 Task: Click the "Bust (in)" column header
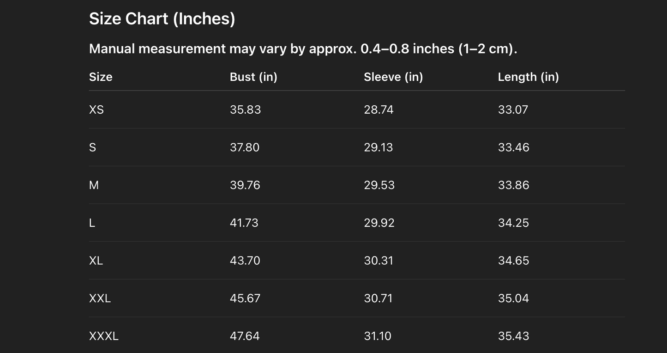(x=253, y=77)
